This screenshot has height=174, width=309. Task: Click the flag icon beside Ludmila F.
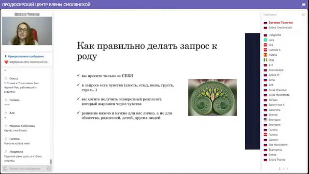click(266, 50)
